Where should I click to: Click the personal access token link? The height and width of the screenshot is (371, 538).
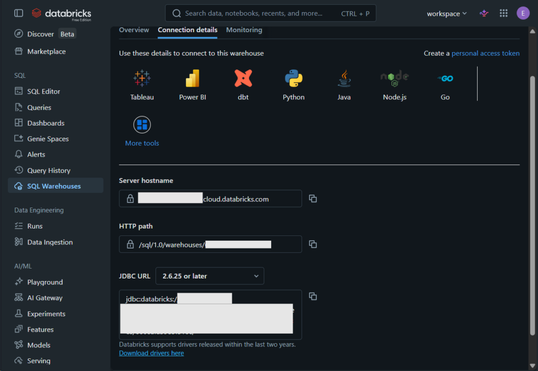click(x=485, y=53)
